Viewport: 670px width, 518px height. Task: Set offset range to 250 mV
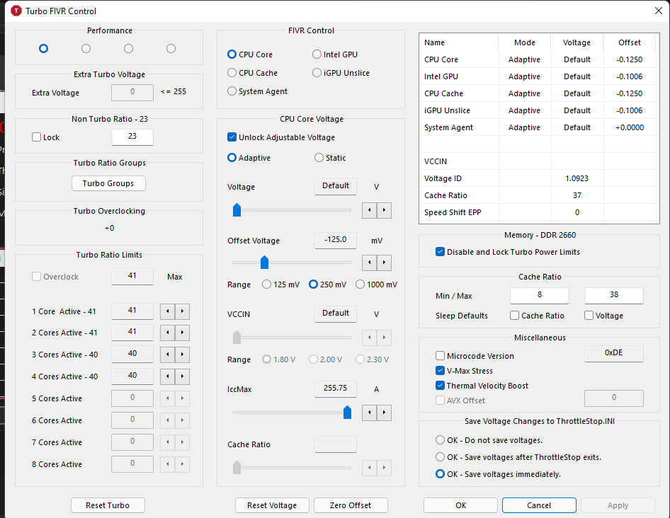pyautogui.click(x=327, y=284)
